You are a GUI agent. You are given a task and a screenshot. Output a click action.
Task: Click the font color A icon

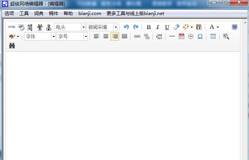212,27
